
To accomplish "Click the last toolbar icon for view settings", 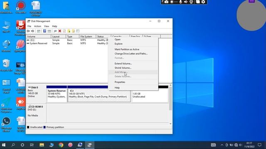I will click(x=78, y=31).
